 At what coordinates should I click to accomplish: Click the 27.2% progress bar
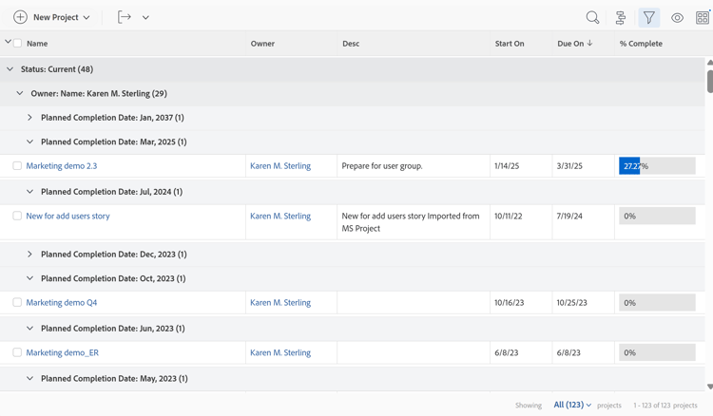point(657,166)
